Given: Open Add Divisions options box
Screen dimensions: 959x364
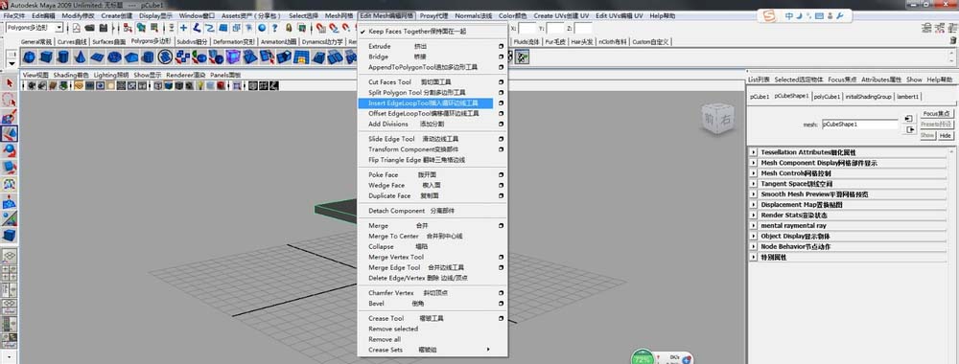Looking at the screenshot, I should (x=501, y=124).
